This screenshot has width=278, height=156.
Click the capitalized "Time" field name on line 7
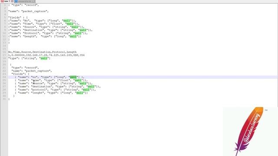[x=28, y=24]
